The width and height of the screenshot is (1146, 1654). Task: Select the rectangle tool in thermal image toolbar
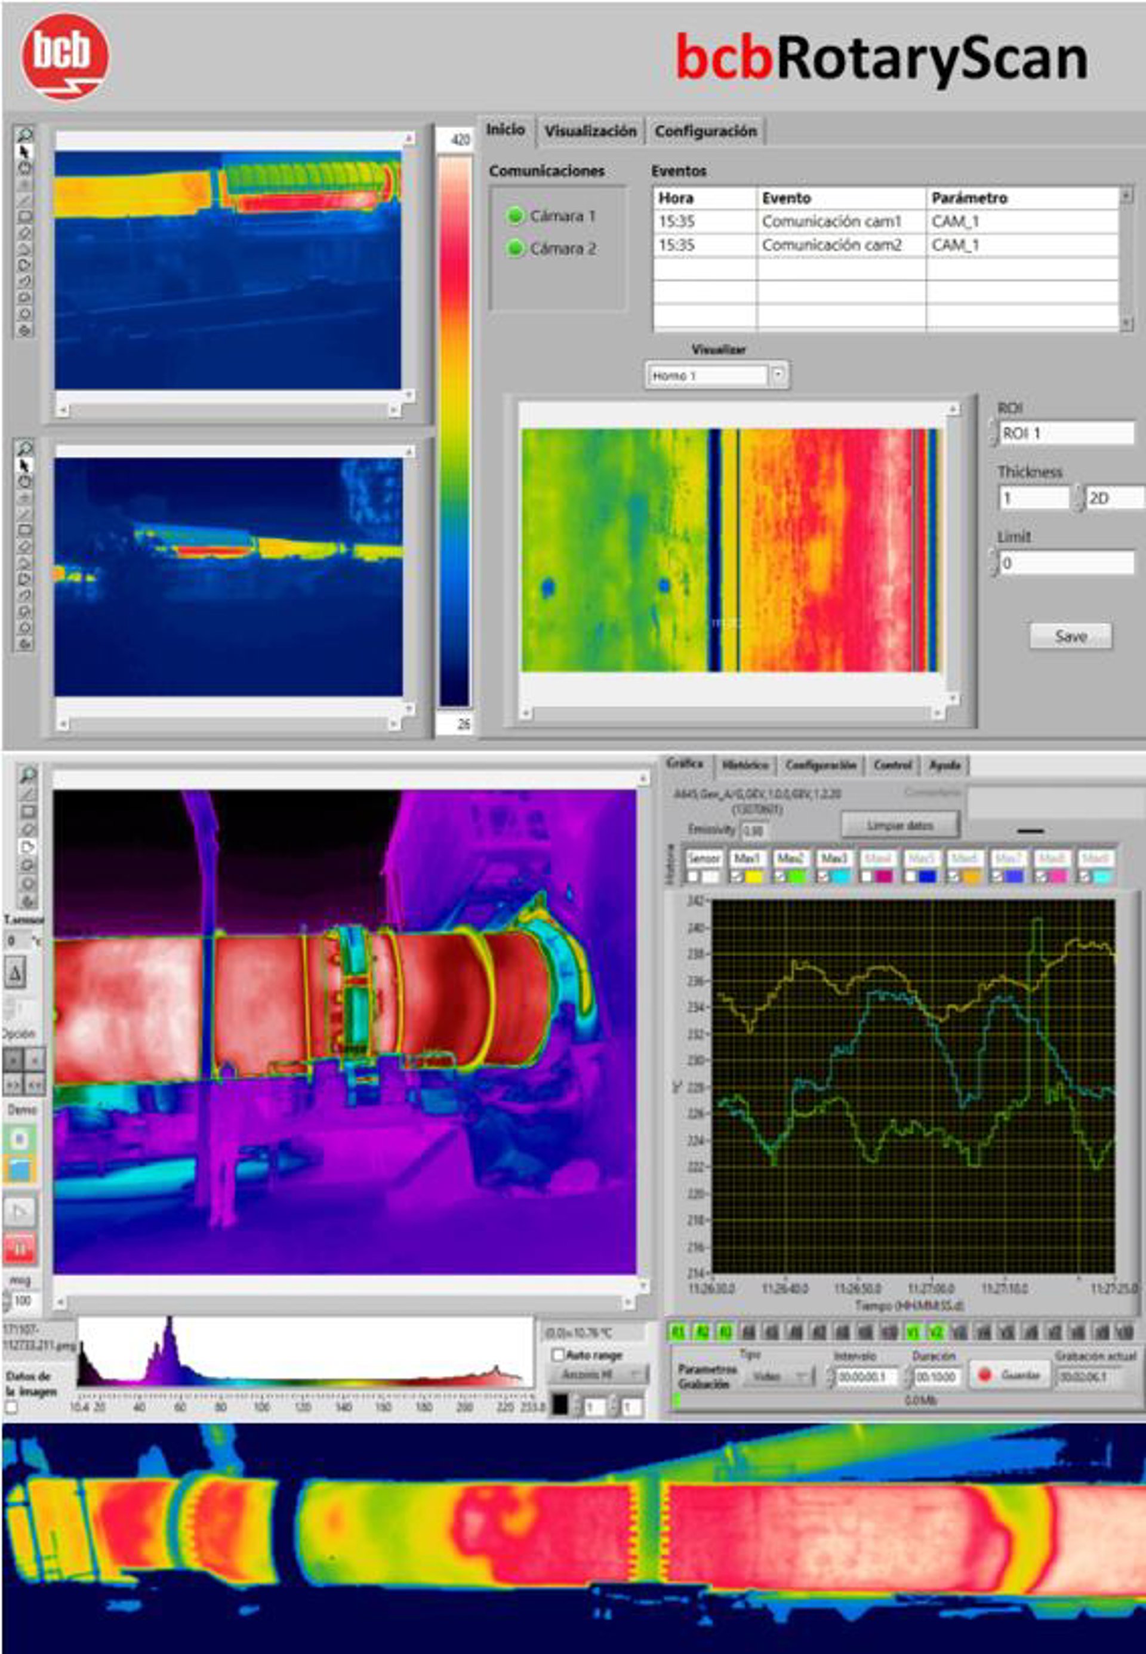[x=27, y=811]
